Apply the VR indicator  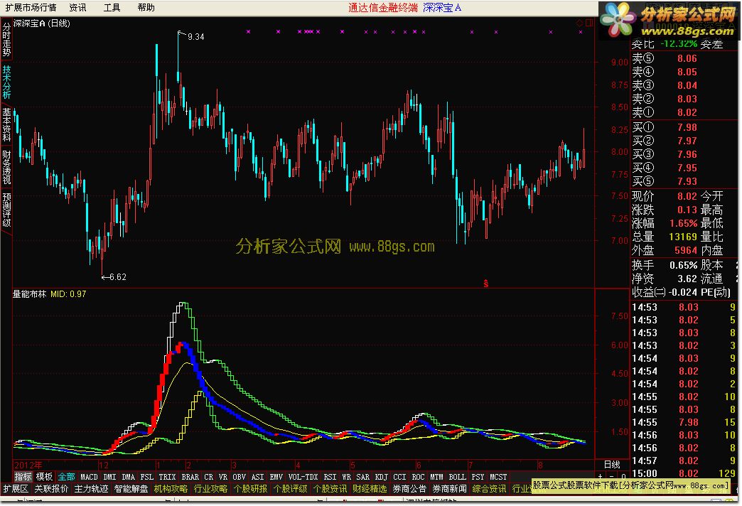[223, 477]
